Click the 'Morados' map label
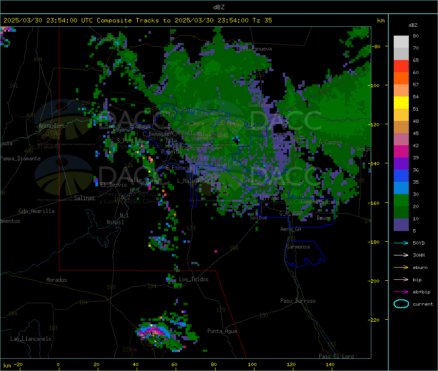 (56, 280)
